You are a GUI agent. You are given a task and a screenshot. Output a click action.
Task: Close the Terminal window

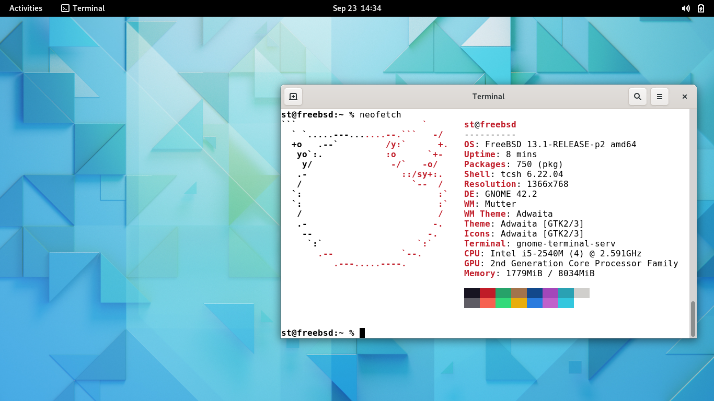coord(684,97)
